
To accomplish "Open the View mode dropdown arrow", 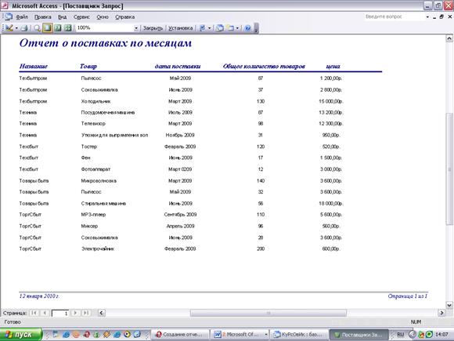I will 16,28.
